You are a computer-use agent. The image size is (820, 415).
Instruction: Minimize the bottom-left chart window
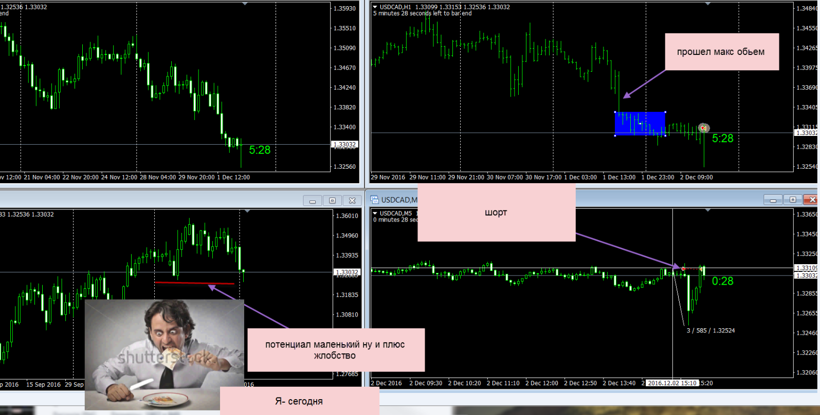(x=313, y=201)
